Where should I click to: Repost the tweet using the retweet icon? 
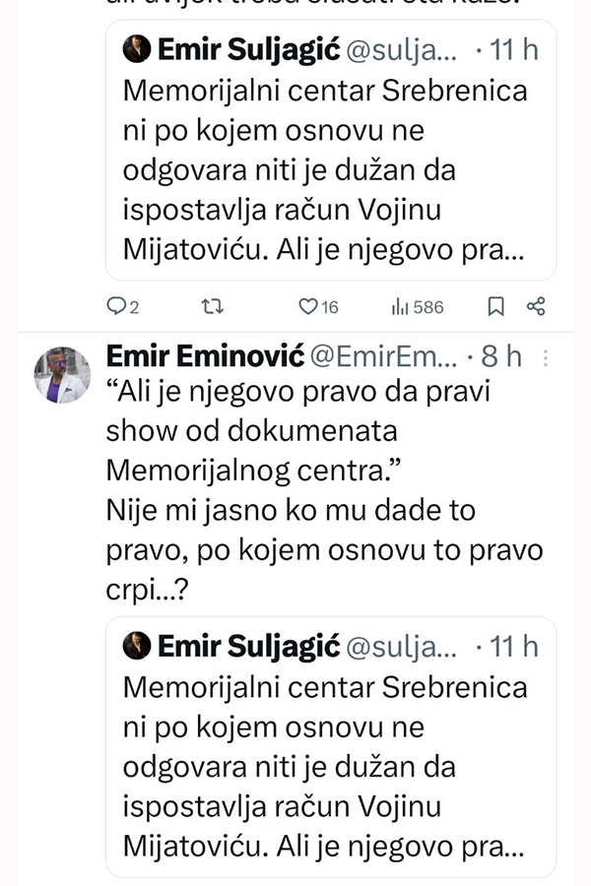pos(212,307)
